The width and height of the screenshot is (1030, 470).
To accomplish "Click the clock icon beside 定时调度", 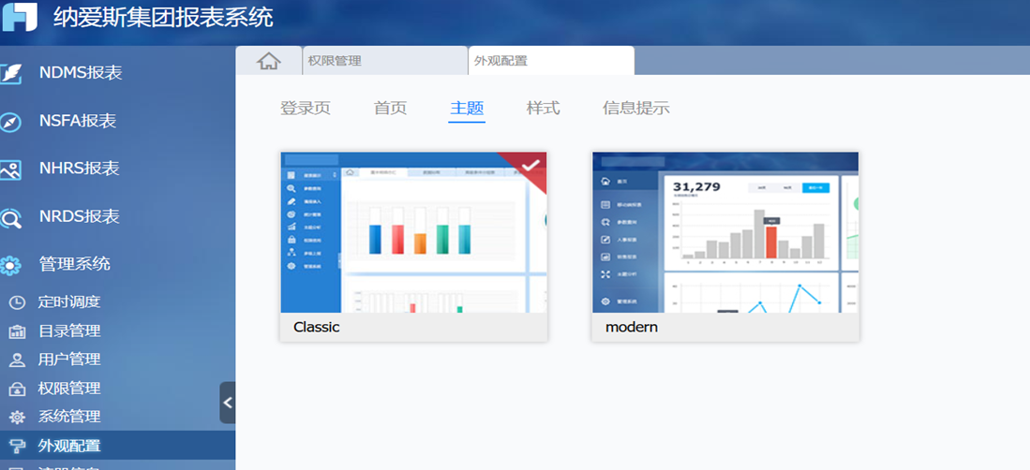I will pos(17,302).
